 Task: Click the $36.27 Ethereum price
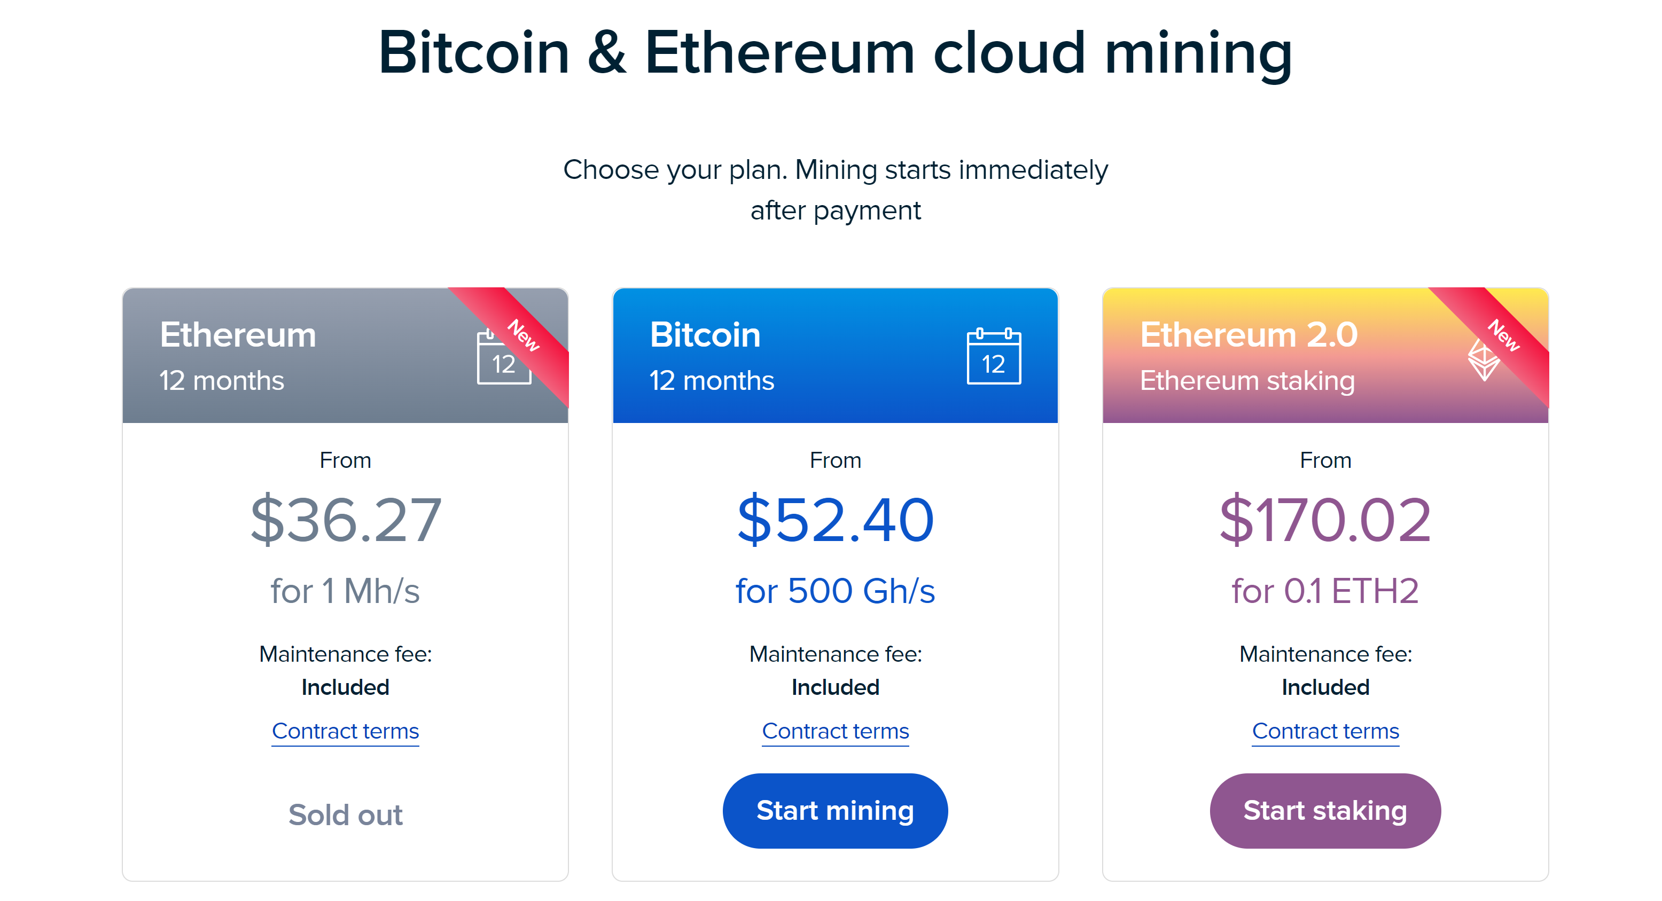[345, 520]
